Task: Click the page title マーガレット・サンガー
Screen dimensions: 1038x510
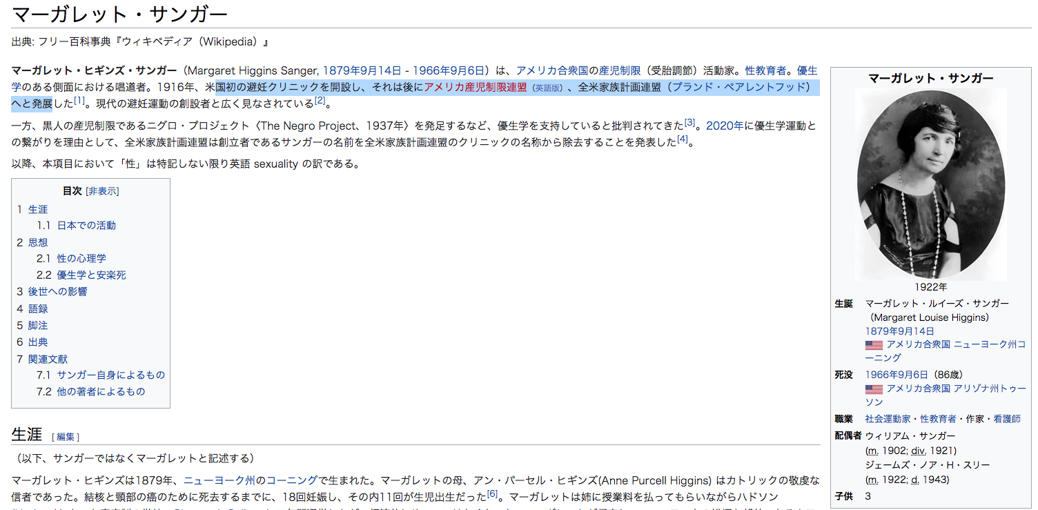Action: tap(120, 14)
